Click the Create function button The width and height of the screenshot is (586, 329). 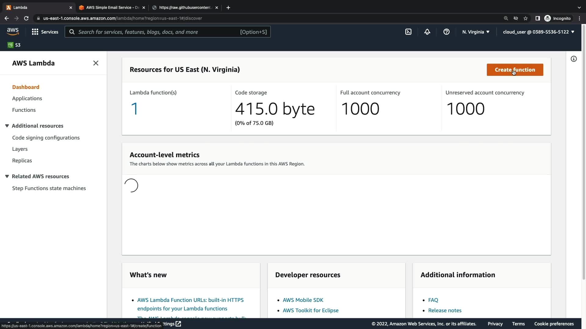pyautogui.click(x=515, y=70)
